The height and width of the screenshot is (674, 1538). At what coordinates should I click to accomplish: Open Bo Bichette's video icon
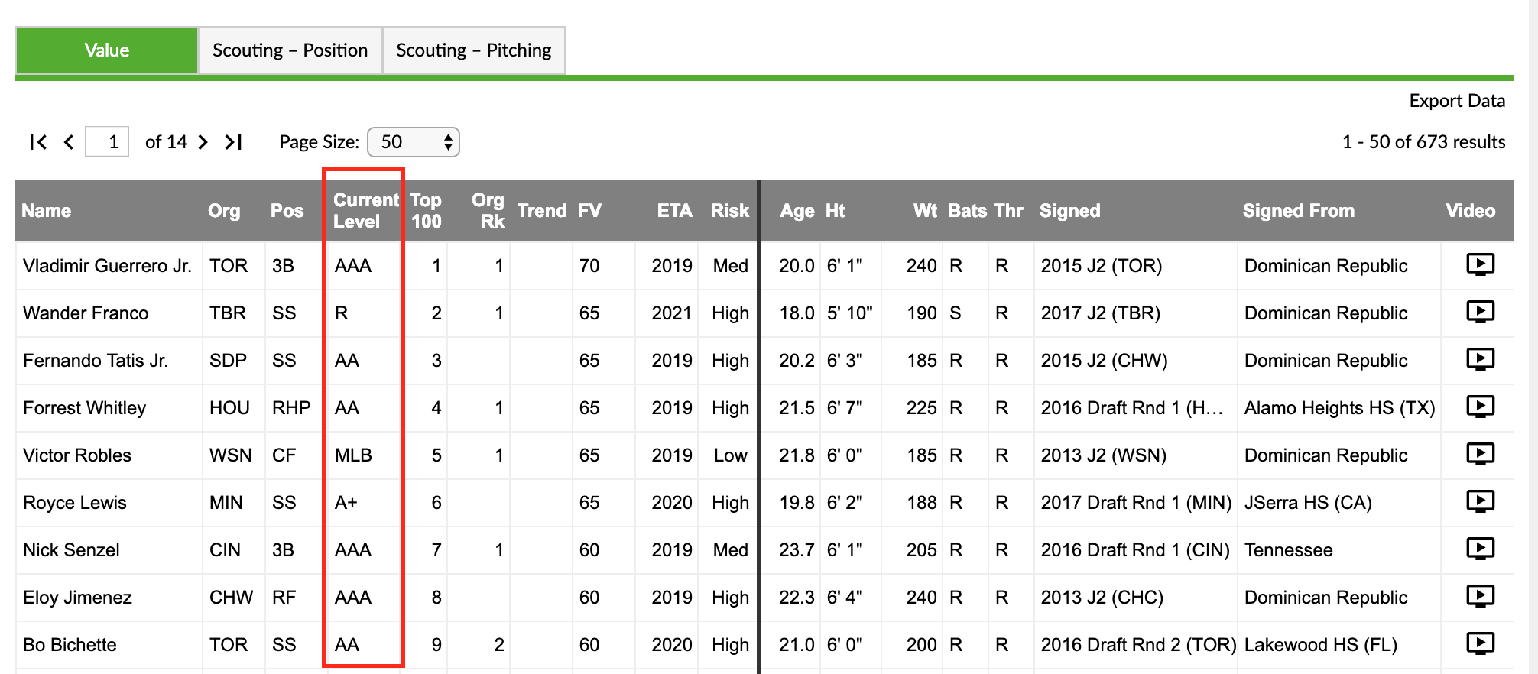click(x=1480, y=643)
